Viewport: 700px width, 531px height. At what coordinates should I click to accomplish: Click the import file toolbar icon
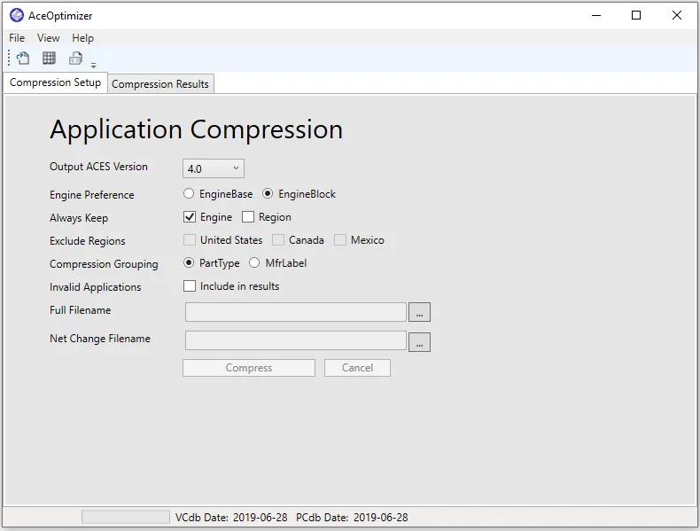click(23, 58)
